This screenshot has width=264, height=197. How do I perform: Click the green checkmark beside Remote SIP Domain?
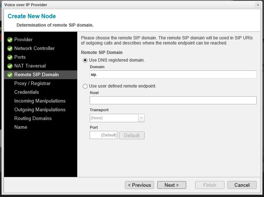10,75
